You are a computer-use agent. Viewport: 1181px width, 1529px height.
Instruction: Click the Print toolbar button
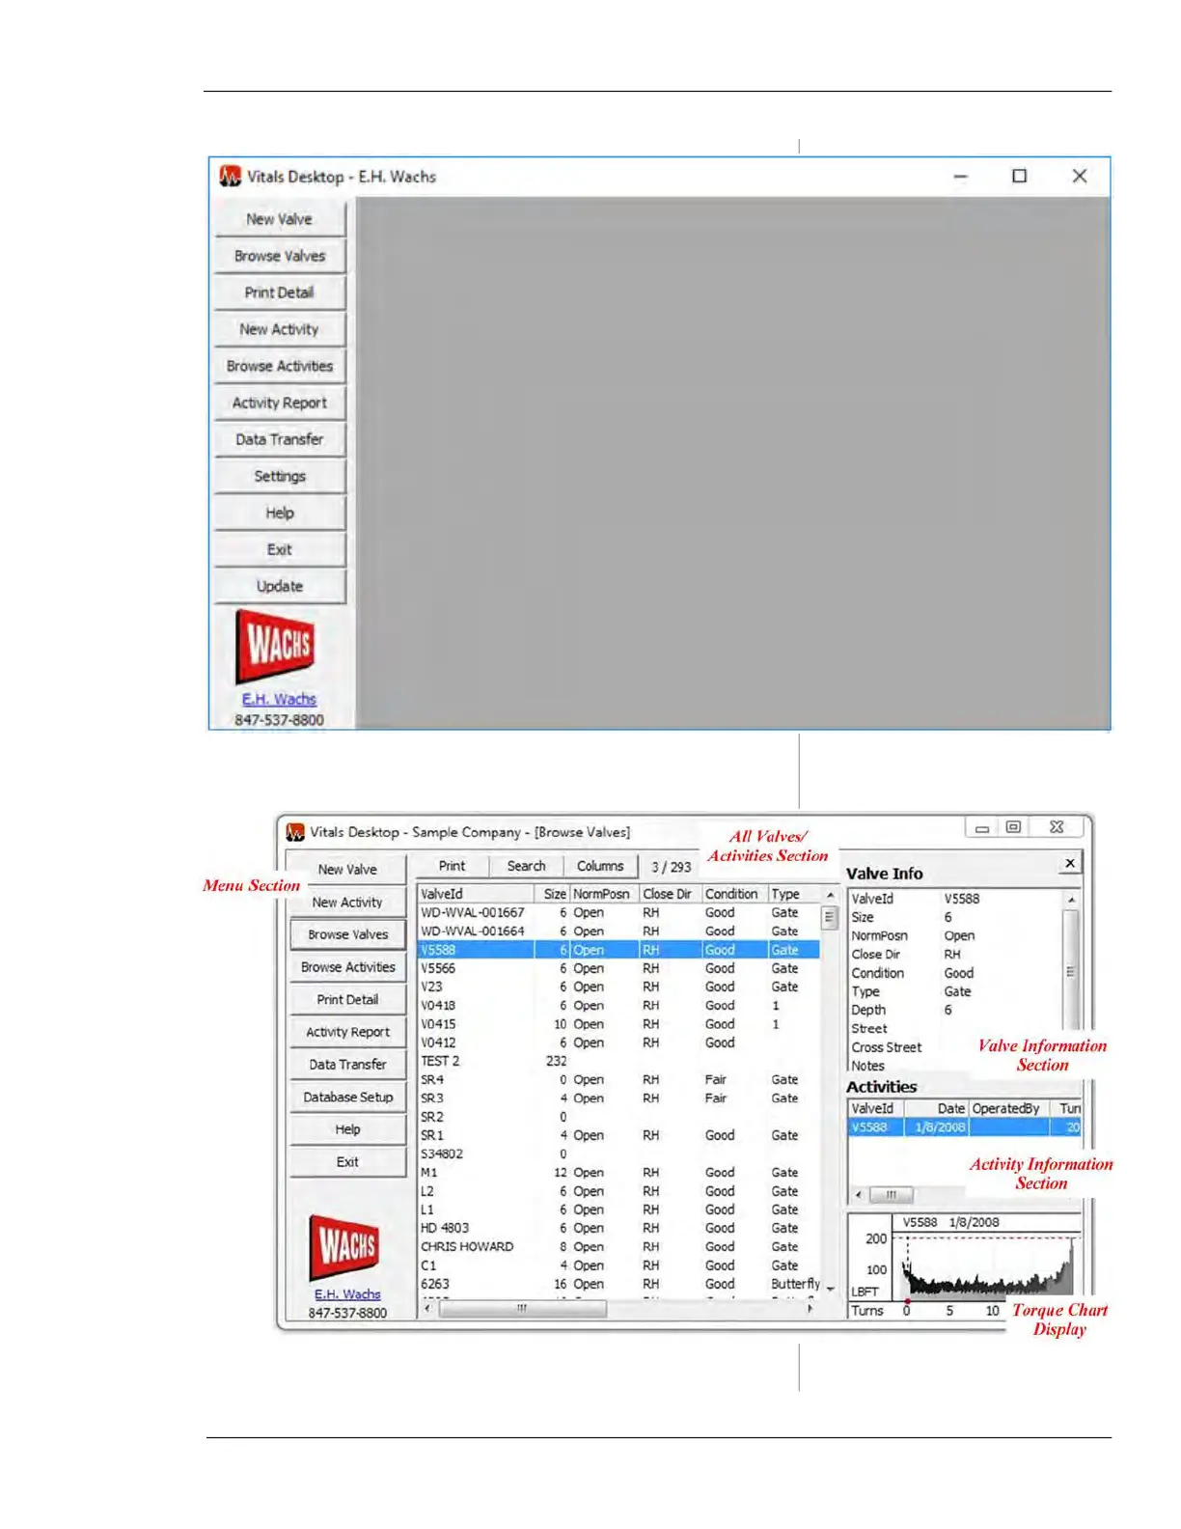(x=452, y=866)
